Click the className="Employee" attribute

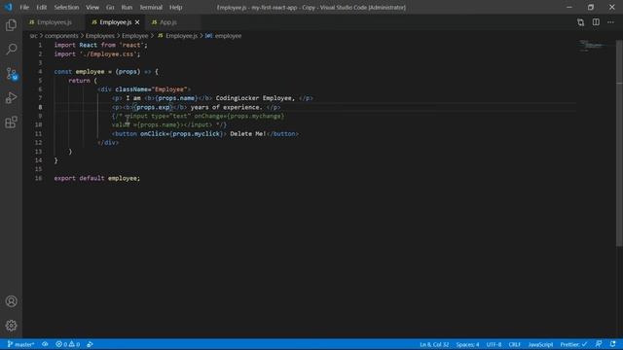coord(152,89)
